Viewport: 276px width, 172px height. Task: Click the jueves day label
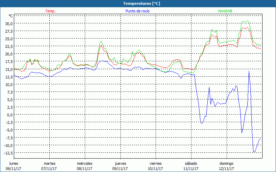coord(120,163)
